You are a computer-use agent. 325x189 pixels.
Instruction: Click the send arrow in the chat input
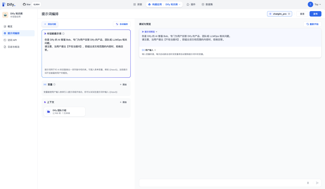[x=317, y=183]
